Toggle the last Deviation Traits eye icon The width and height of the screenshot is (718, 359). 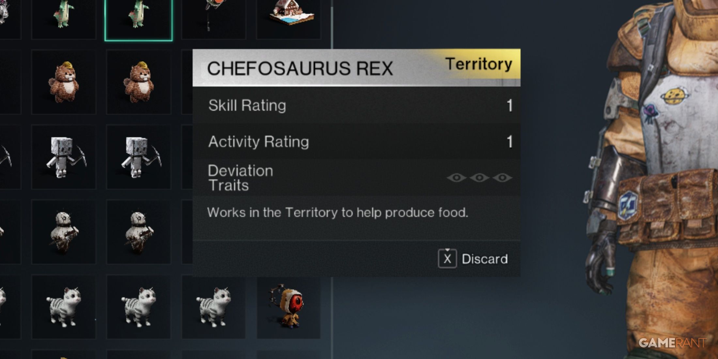coord(502,178)
